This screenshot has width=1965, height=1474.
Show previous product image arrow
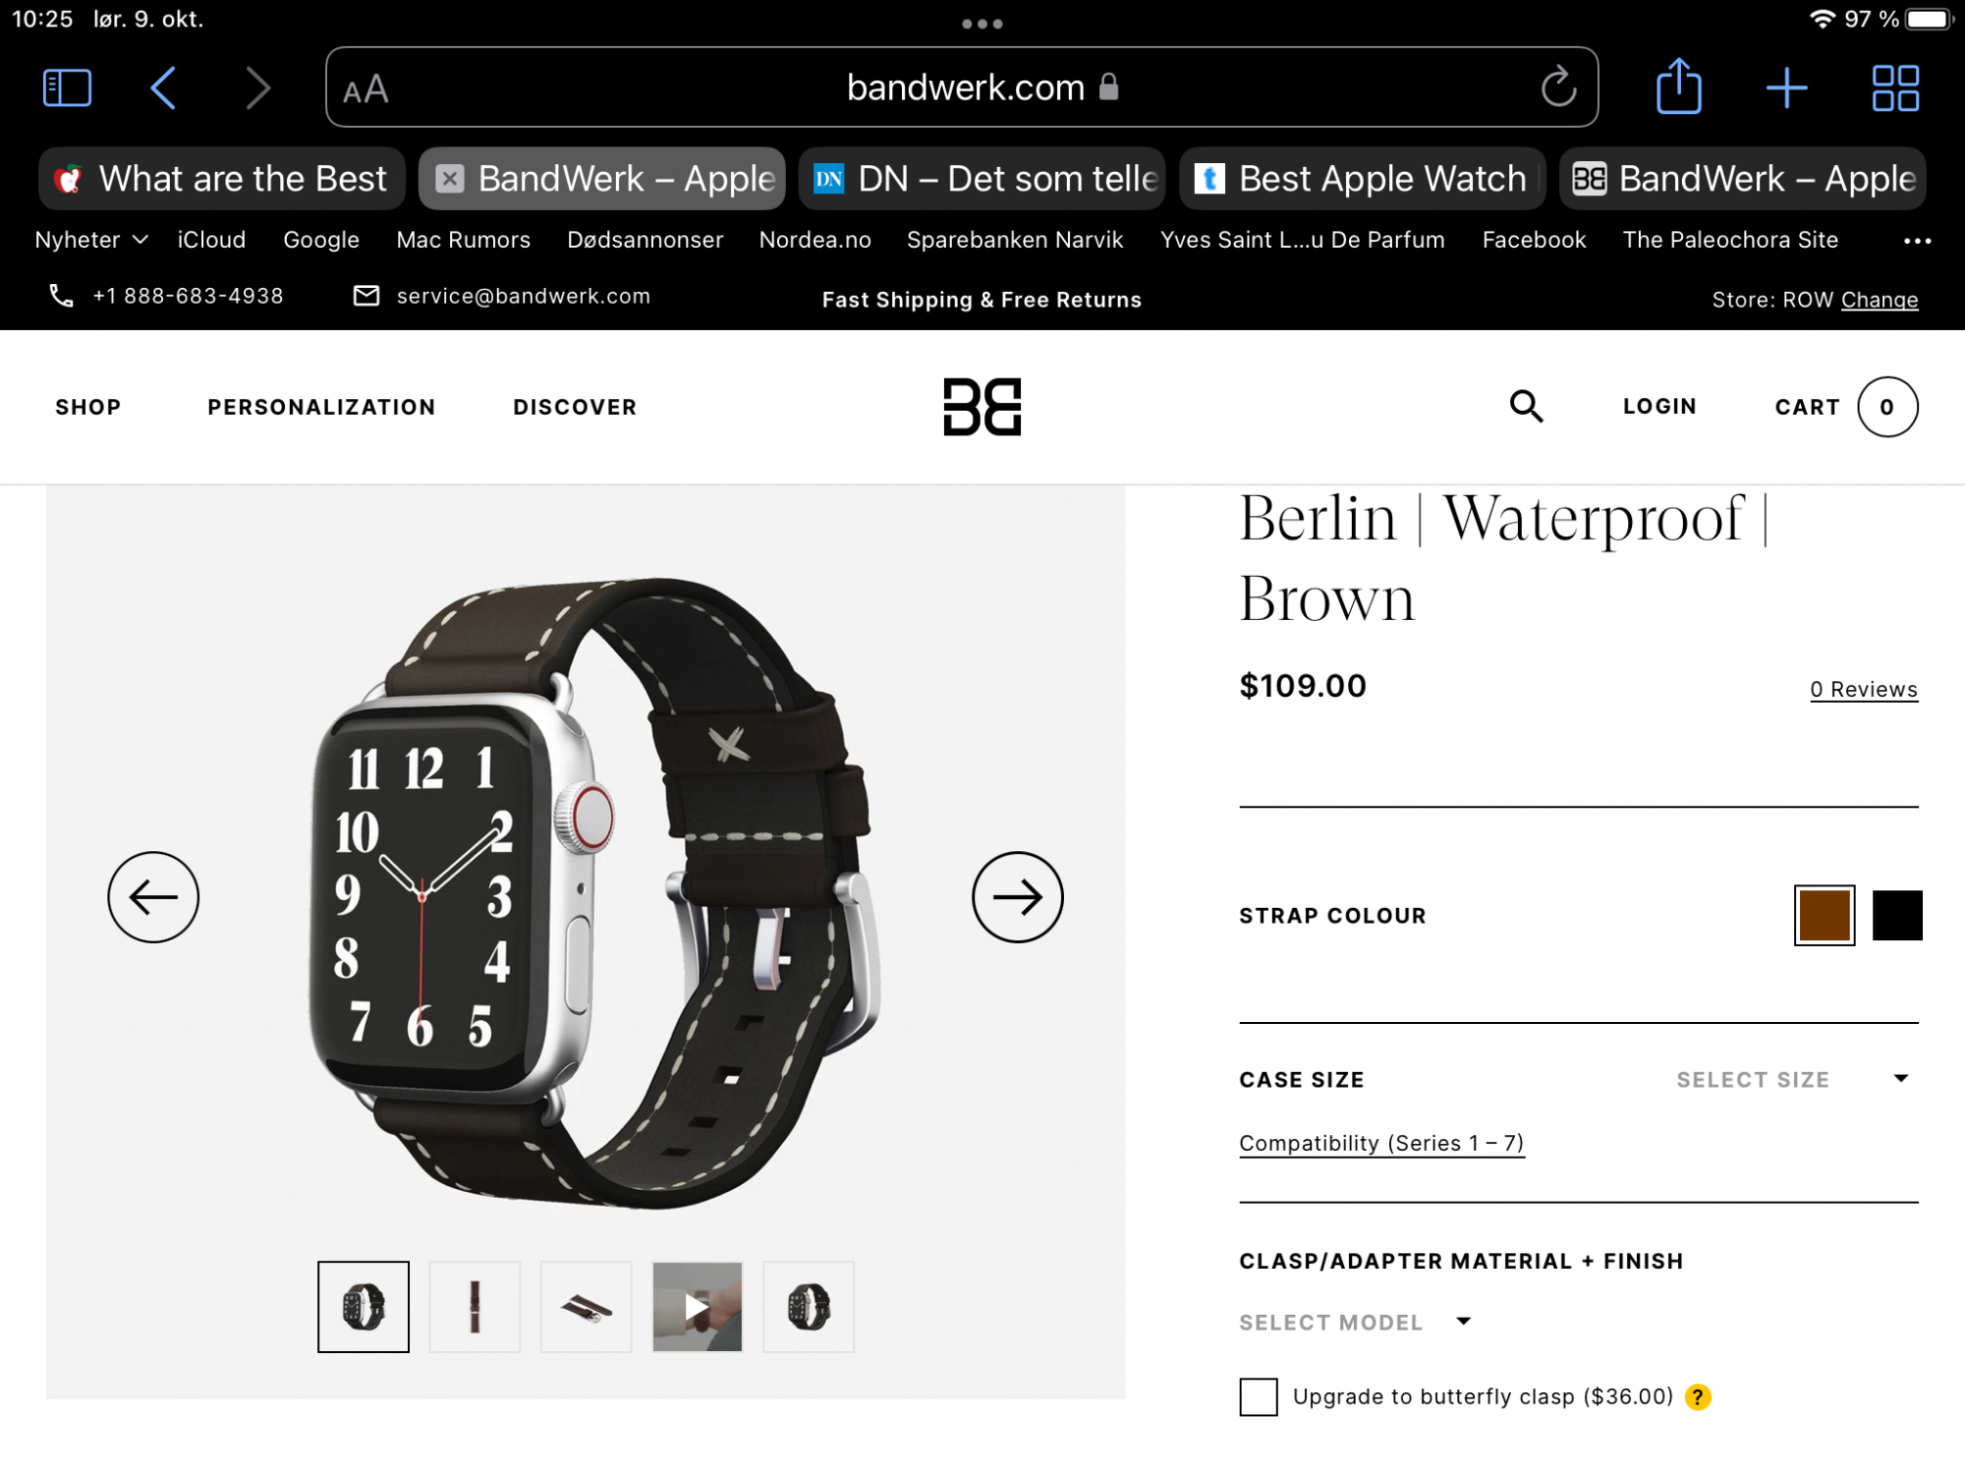153,896
